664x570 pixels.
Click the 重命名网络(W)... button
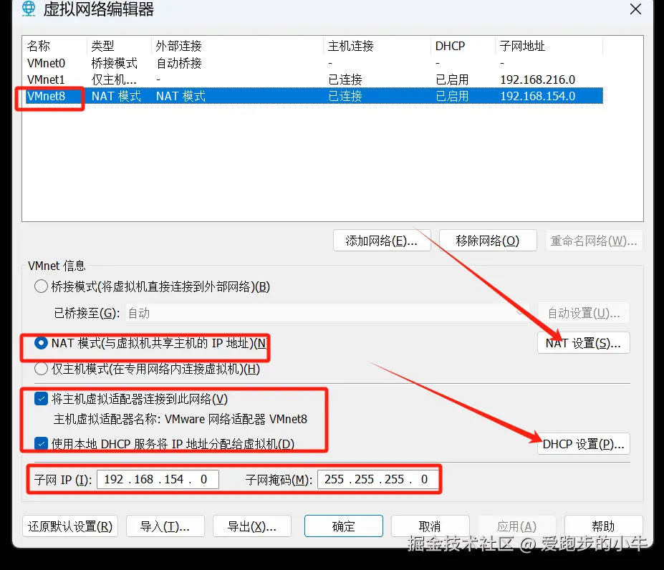point(594,241)
